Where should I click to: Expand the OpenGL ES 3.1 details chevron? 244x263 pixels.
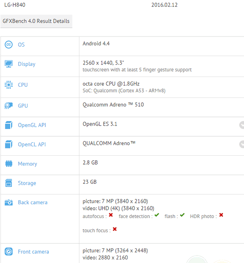(242, 125)
